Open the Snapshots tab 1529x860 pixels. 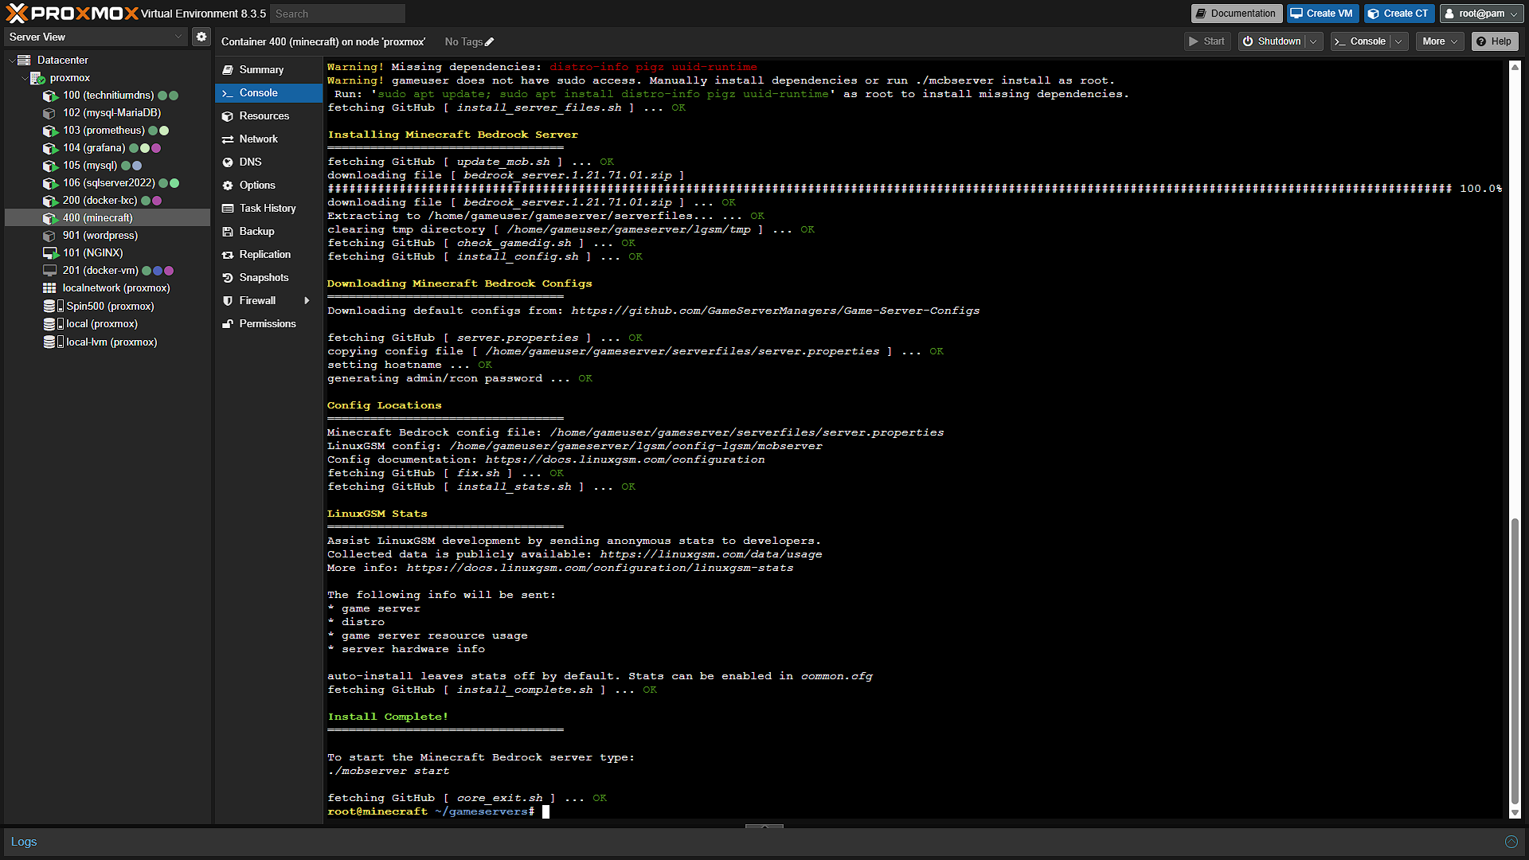[x=268, y=278]
